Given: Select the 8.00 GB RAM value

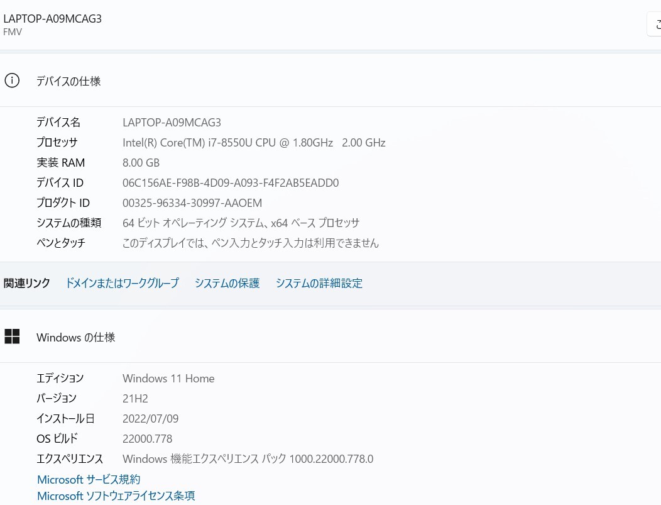Looking at the screenshot, I should click(x=141, y=162).
